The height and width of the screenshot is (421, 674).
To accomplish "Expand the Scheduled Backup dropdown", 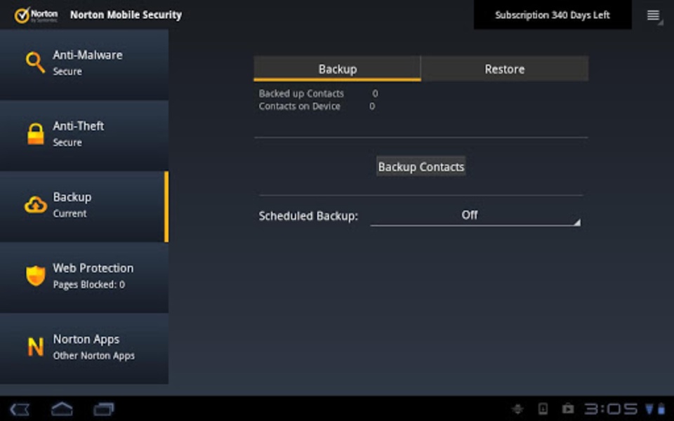I will point(475,215).
